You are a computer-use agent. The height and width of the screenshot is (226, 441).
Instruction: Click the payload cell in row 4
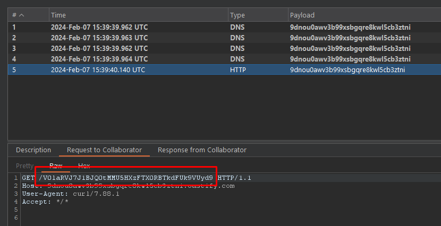(350, 59)
